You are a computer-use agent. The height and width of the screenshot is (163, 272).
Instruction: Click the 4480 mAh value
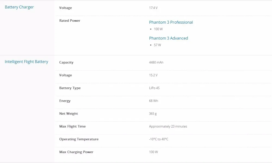[x=156, y=62]
